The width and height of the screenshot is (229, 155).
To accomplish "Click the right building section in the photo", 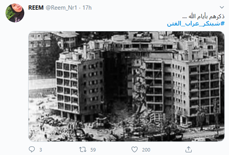I will point(183,88).
